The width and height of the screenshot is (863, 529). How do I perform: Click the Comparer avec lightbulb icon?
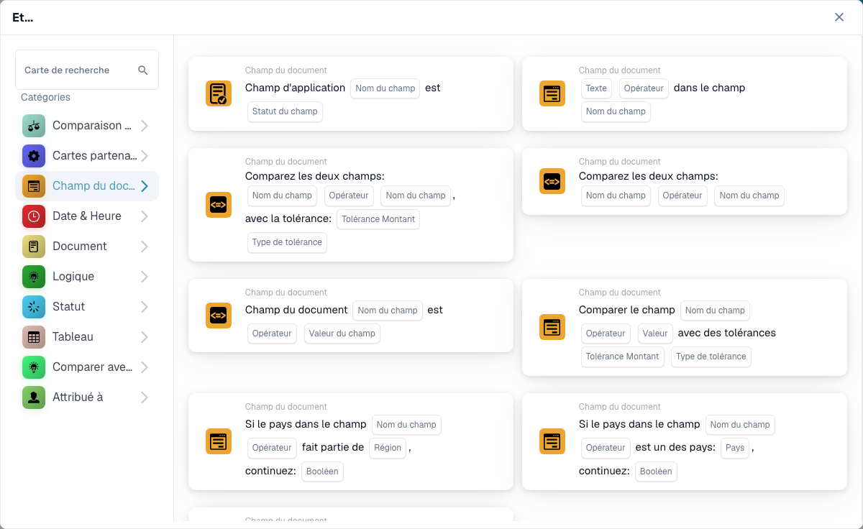34,367
